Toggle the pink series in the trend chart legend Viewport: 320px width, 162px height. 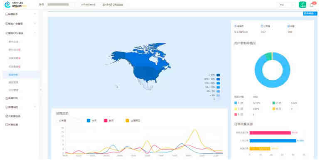tap(106, 120)
